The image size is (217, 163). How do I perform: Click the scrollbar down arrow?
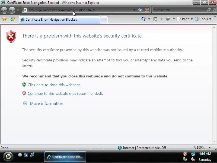214,142
